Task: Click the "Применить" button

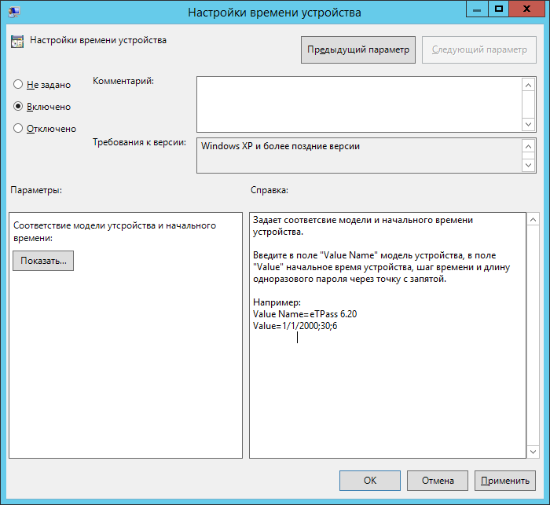Action: point(504,480)
